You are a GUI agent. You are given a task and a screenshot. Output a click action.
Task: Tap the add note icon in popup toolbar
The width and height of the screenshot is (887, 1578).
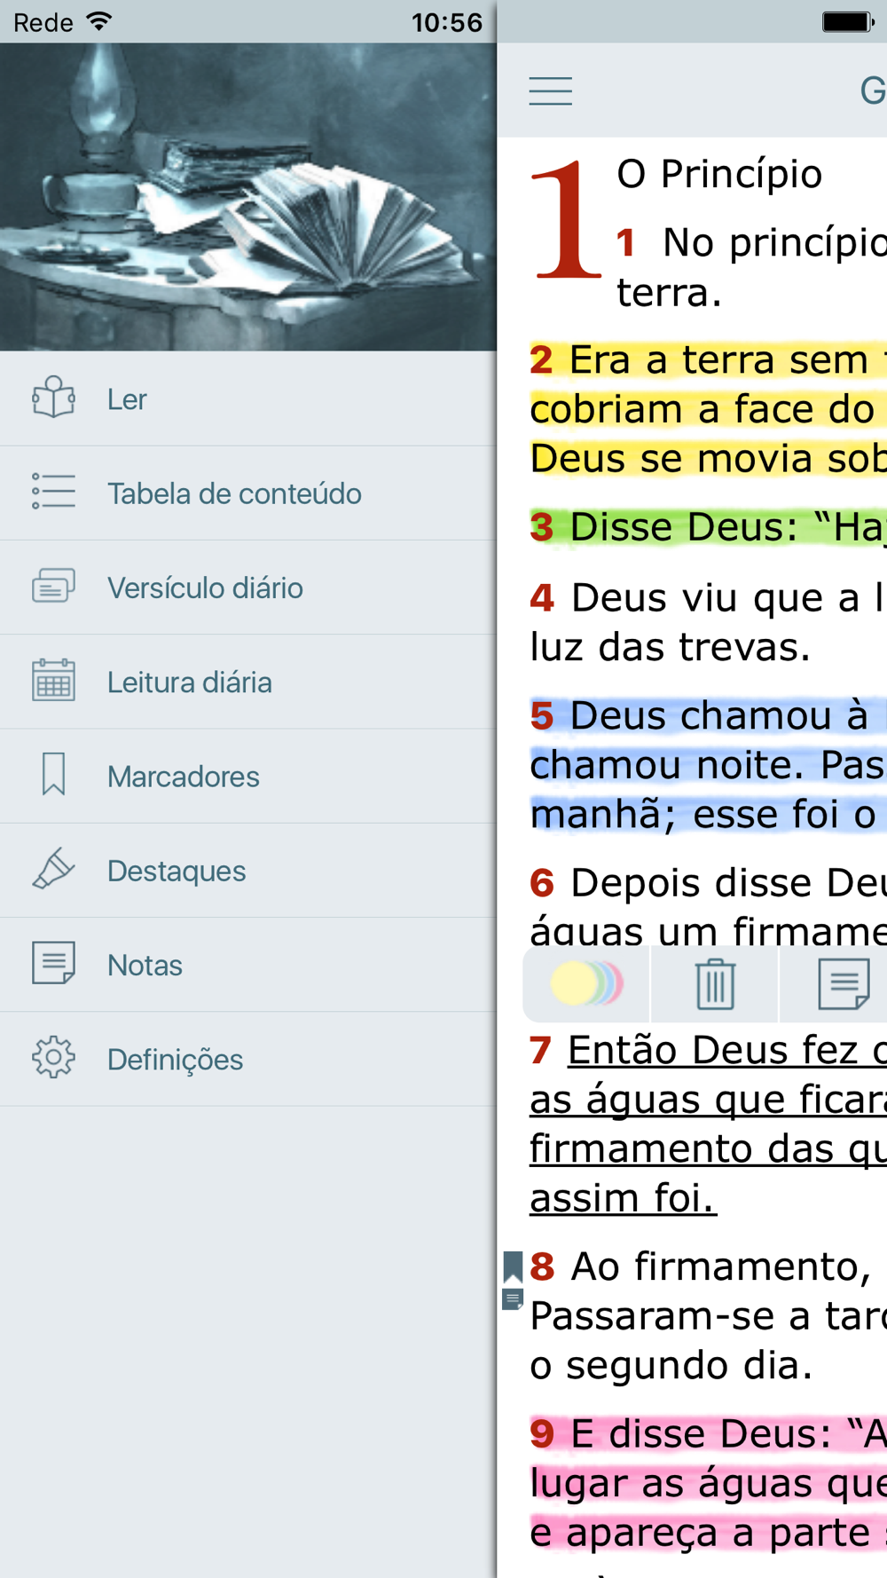coord(843,984)
